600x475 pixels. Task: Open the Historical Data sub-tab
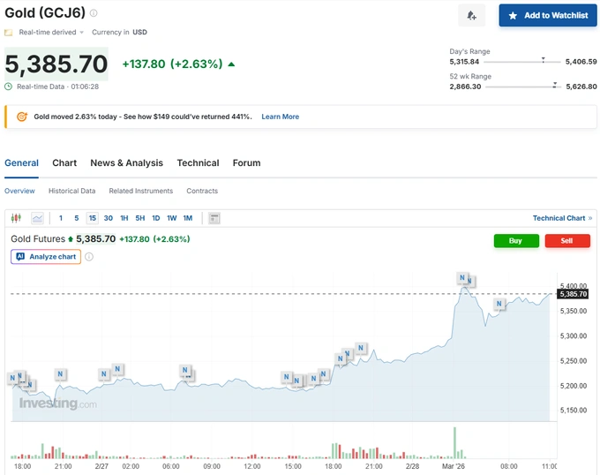pyautogui.click(x=71, y=191)
